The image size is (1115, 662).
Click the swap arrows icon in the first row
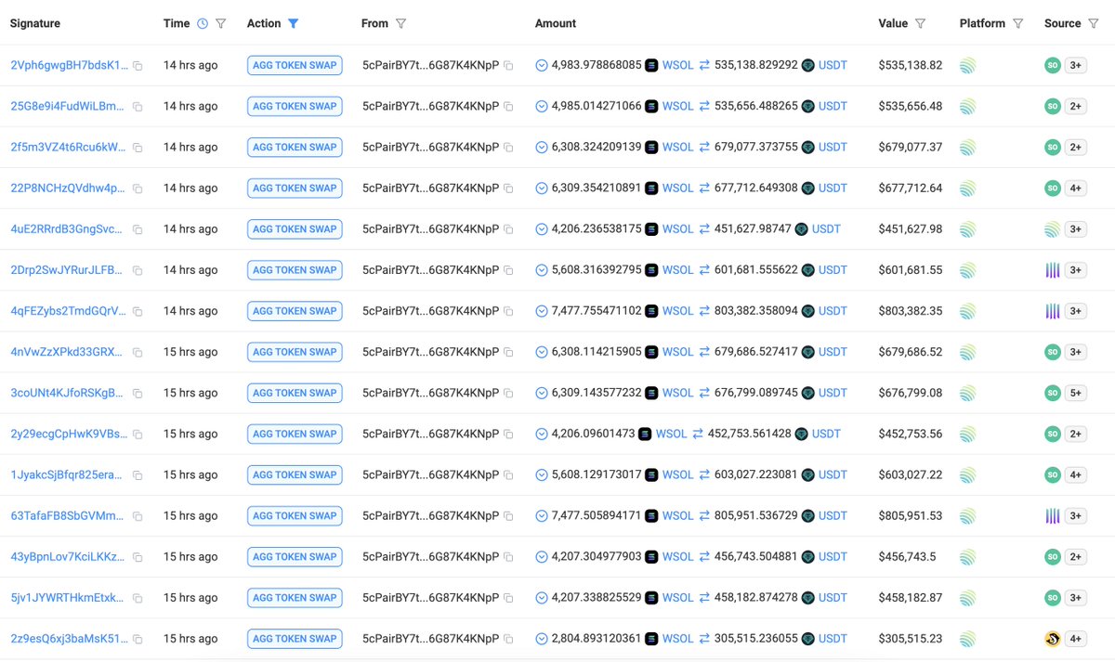tap(705, 65)
